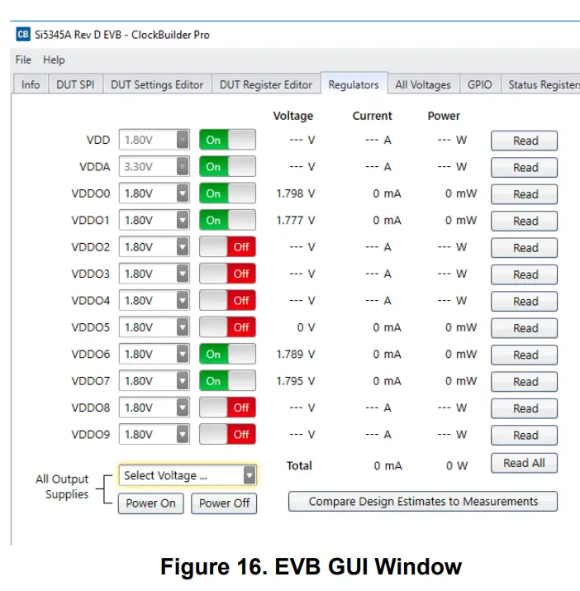
Task: Open the VDDO0 voltage dropdown
Action: 155,193
